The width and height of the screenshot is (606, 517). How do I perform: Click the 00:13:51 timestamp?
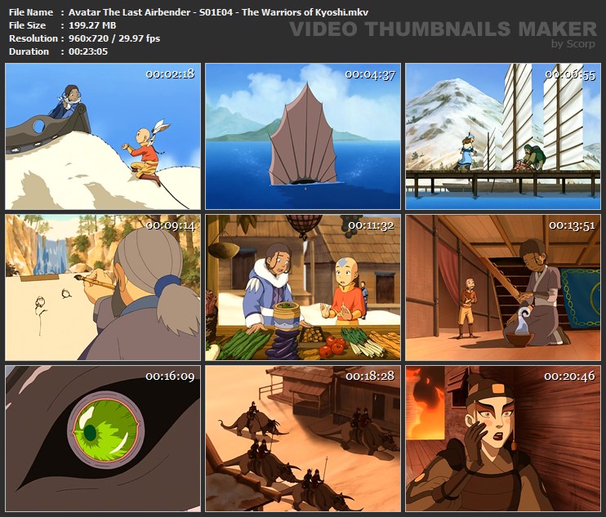point(572,225)
